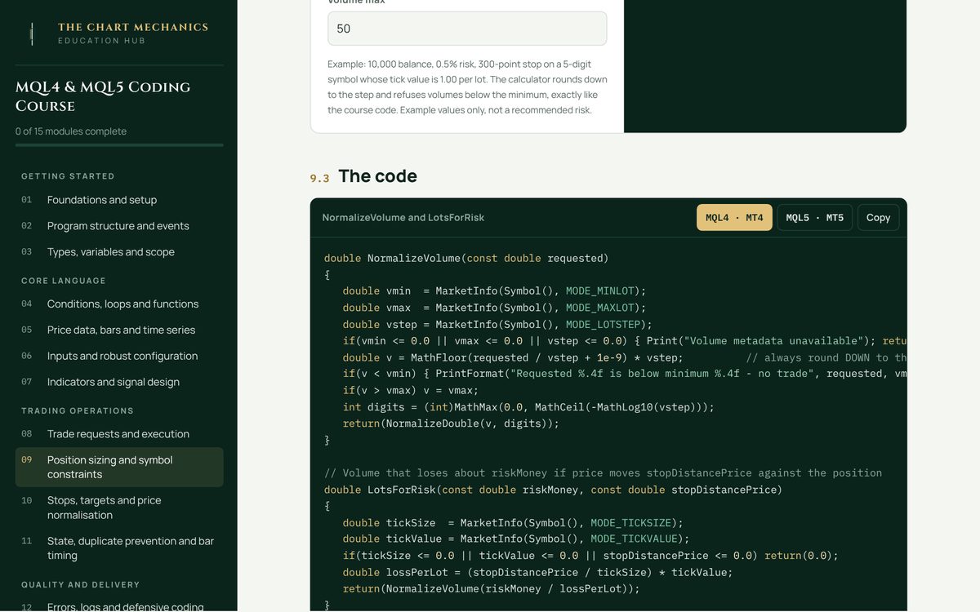The width and height of the screenshot is (980, 612).
Task: Click the MODE_TICKSIZE code line
Action: click(513, 523)
